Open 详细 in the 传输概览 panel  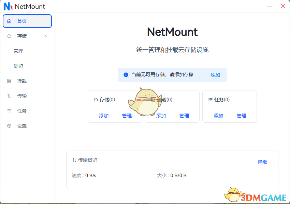(263, 161)
